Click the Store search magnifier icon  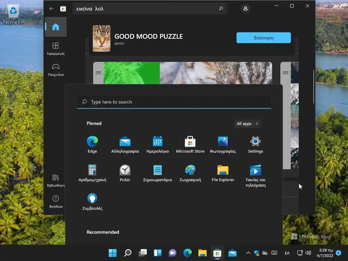(x=221, y=8)
